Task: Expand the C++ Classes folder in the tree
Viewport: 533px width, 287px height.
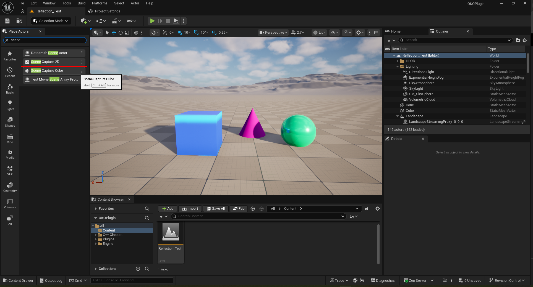Action: click(96, 235)
